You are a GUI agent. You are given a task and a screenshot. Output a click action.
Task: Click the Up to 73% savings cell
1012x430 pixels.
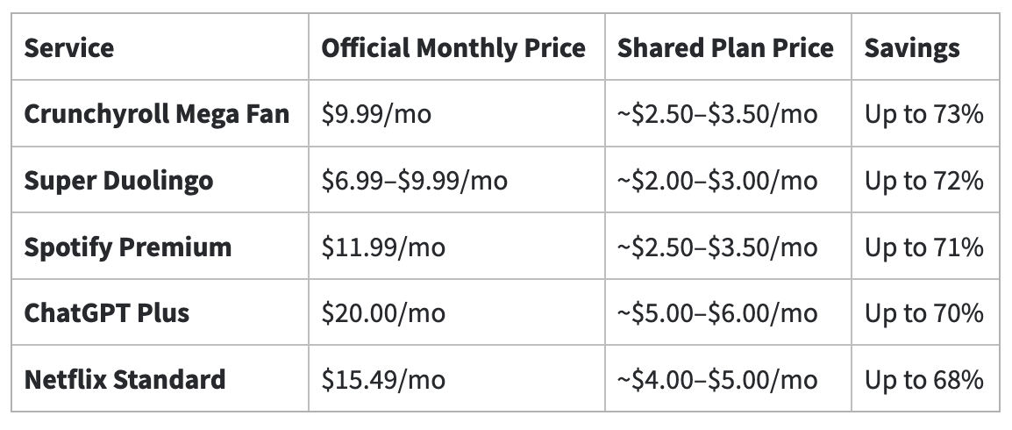pyautogui.click(x=924, y=114)
